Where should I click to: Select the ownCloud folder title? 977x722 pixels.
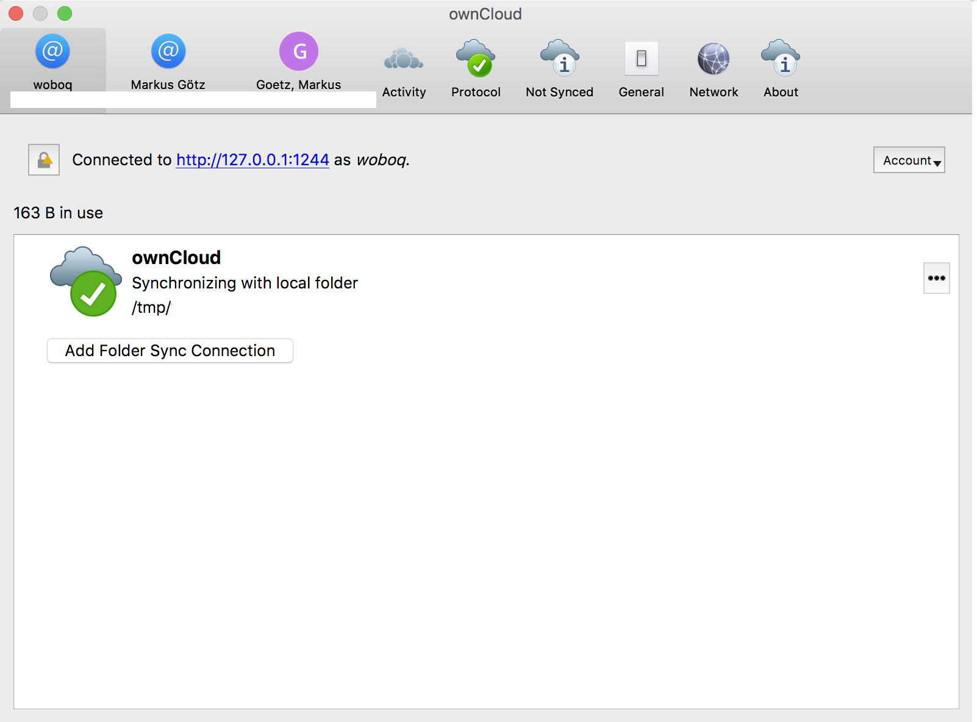click(x=176, y=257)
